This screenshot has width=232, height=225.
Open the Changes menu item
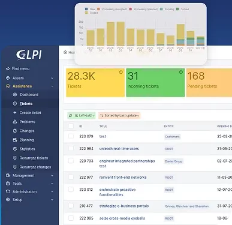tap(27, 131)
